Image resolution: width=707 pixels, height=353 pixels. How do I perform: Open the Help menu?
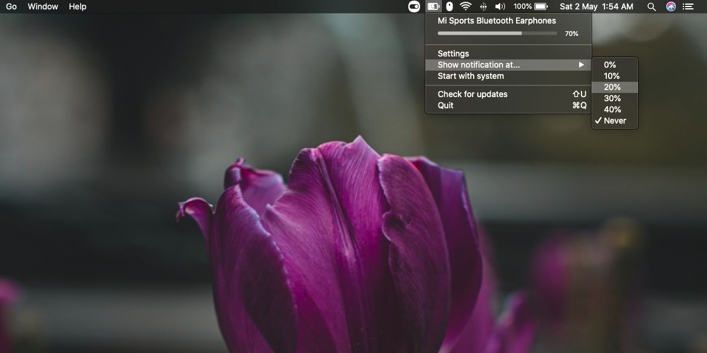point(77,6)
